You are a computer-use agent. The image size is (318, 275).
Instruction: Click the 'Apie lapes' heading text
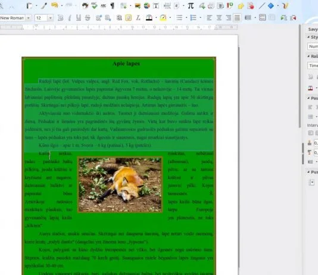pos(126,64)
